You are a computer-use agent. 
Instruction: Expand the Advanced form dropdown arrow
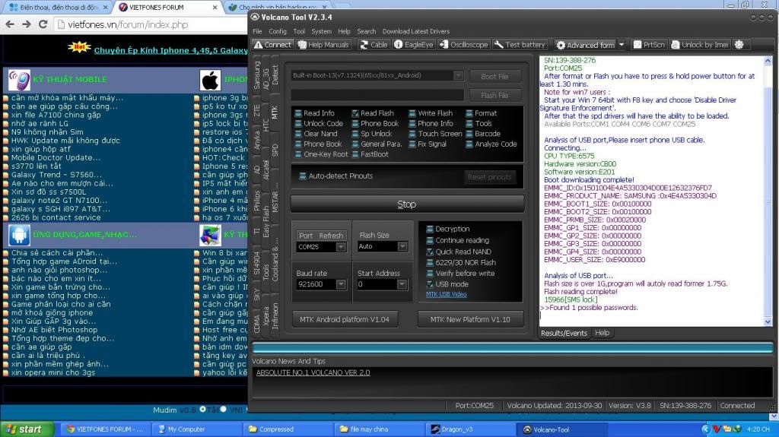point(621,45)
